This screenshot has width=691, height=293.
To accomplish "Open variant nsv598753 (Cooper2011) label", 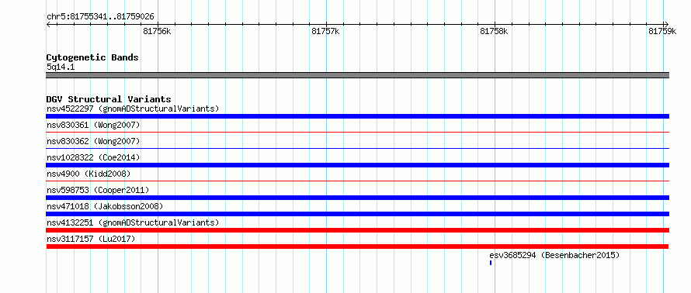I will point(98,190).
